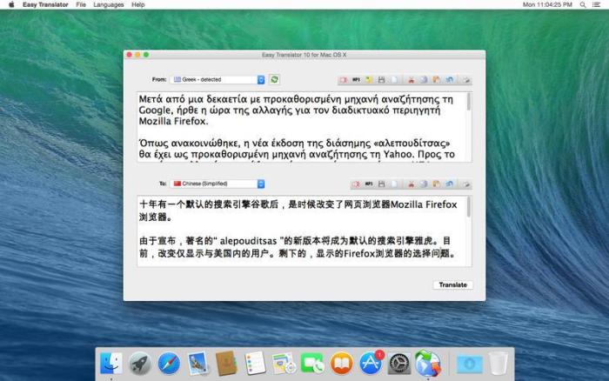Click the paste icon in the source toolbar
Image resolution: width=609 pixels, height=381 pixels.
coord(437,80)
